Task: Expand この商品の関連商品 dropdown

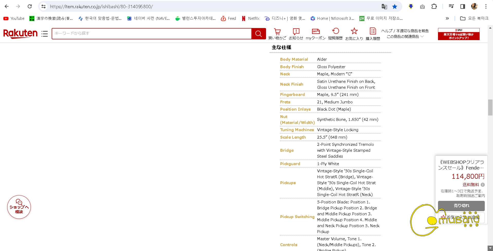Action: pos(405,37)
